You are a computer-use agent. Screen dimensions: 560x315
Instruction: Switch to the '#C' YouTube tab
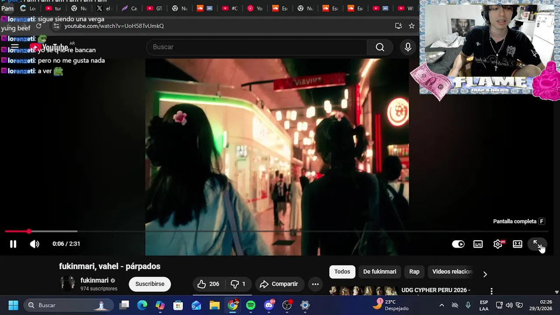click(x=230, y=8)
